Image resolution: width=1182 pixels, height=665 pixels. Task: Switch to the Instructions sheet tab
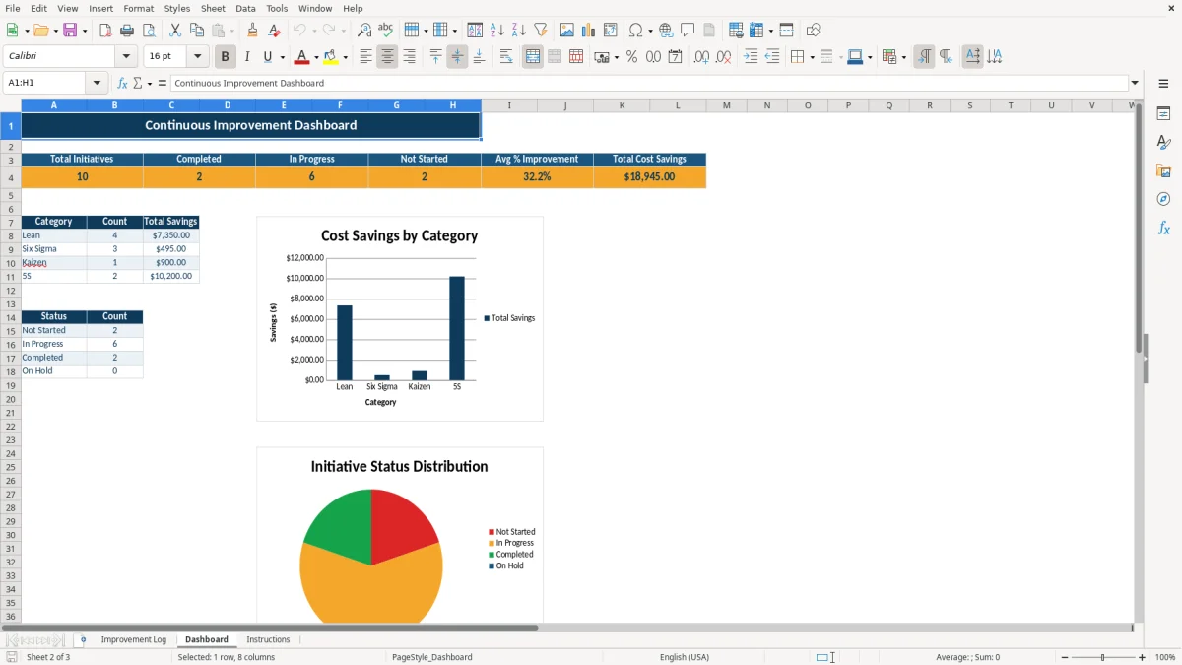(268, 639)
